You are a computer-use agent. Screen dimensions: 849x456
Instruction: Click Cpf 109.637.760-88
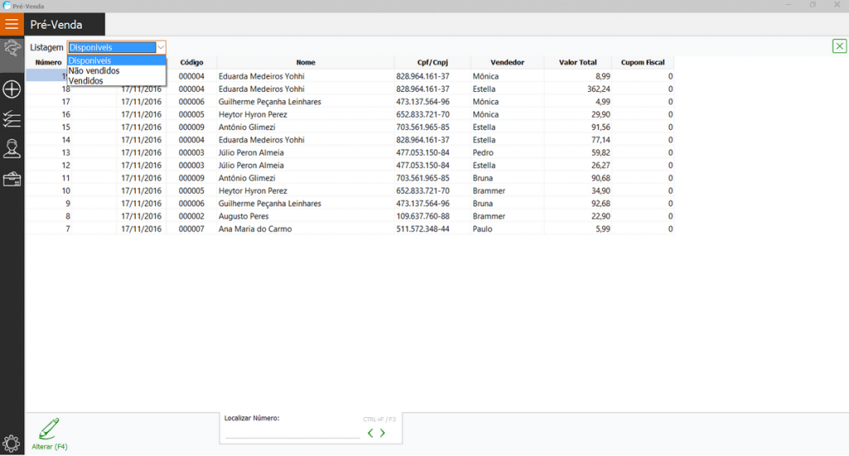click(422, 216)
